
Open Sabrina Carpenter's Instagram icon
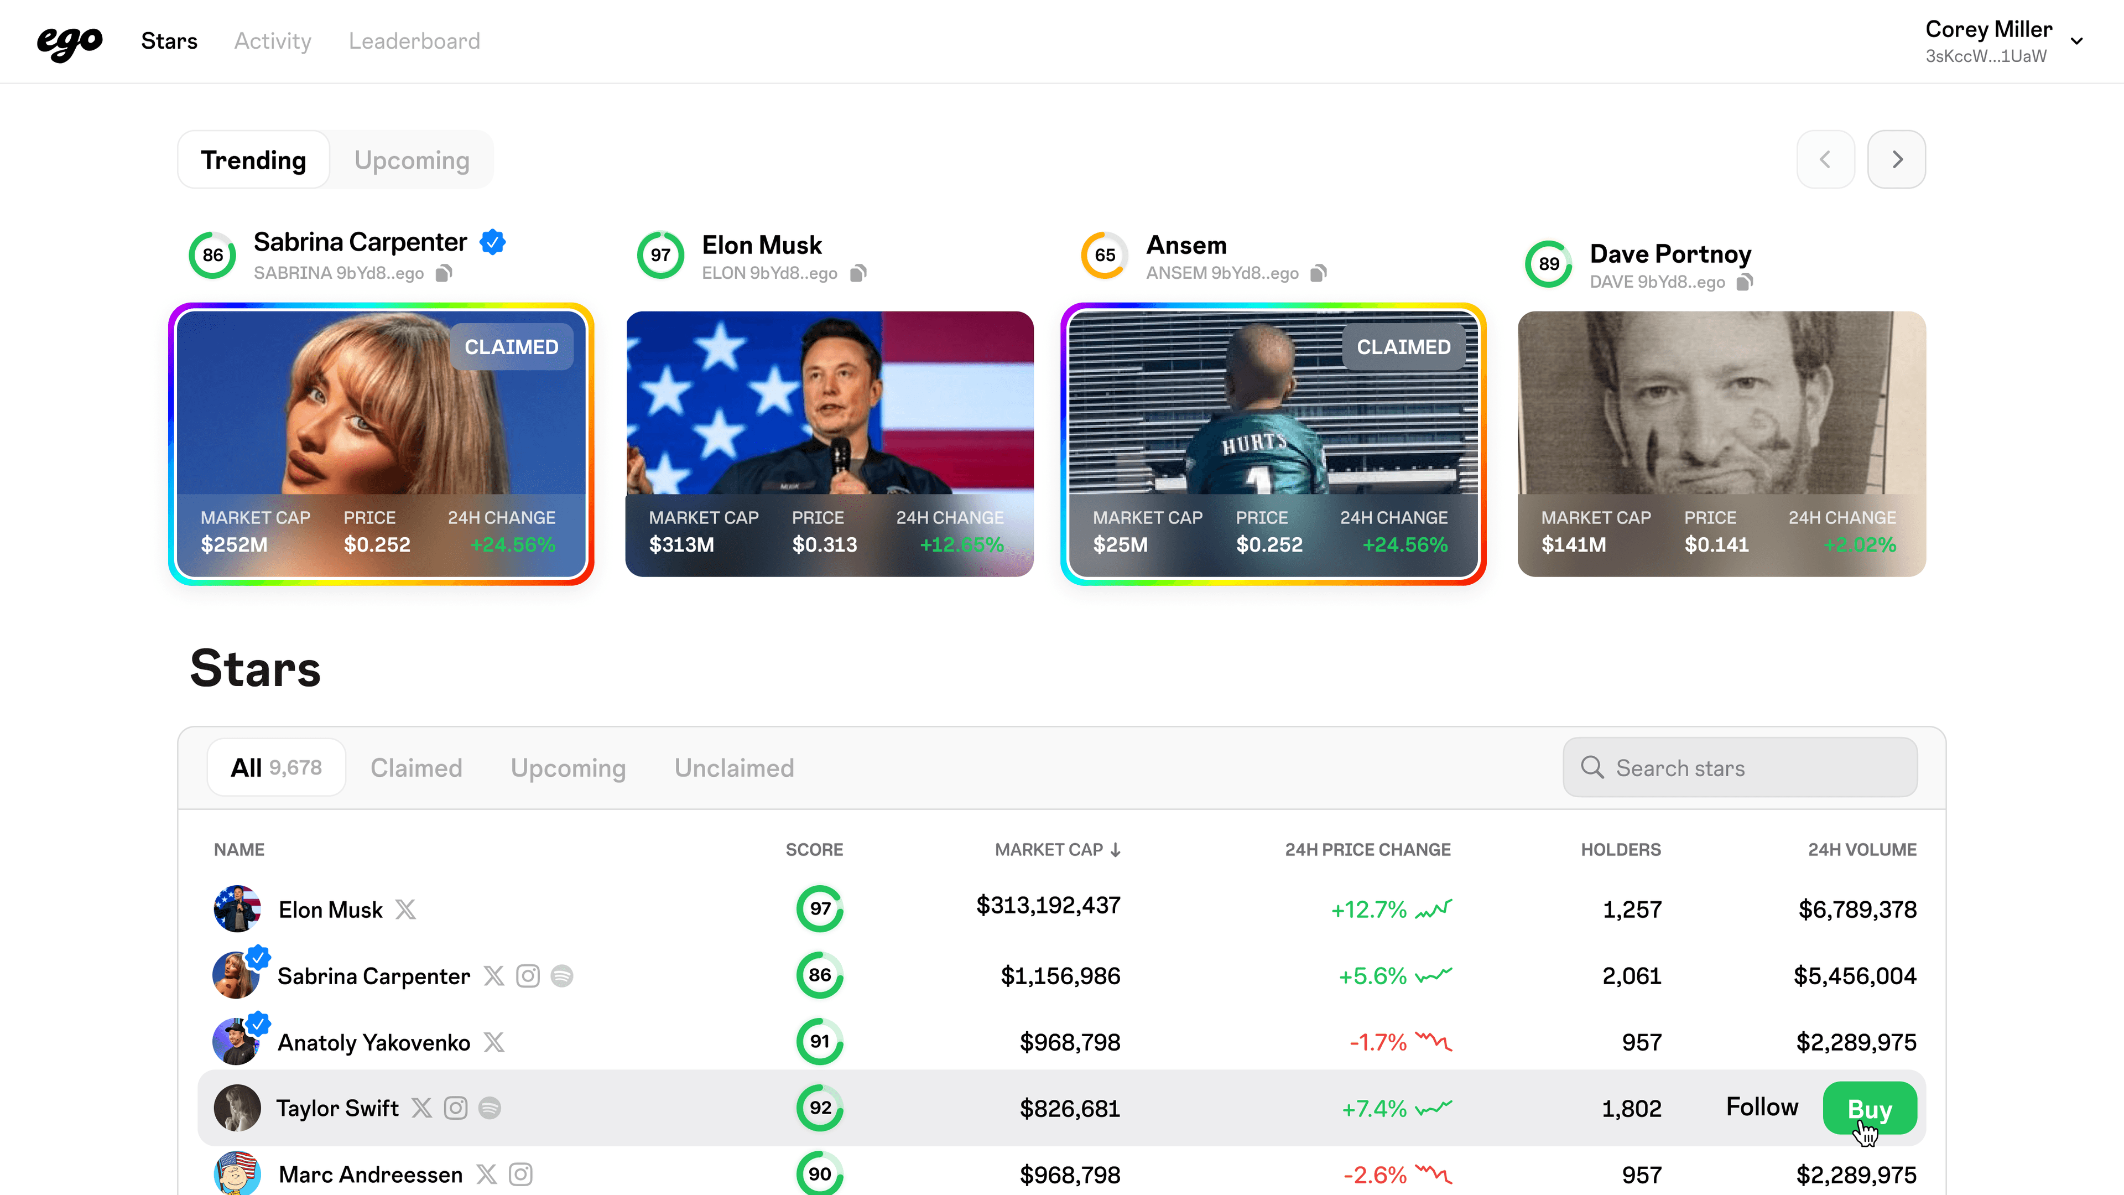528,975
